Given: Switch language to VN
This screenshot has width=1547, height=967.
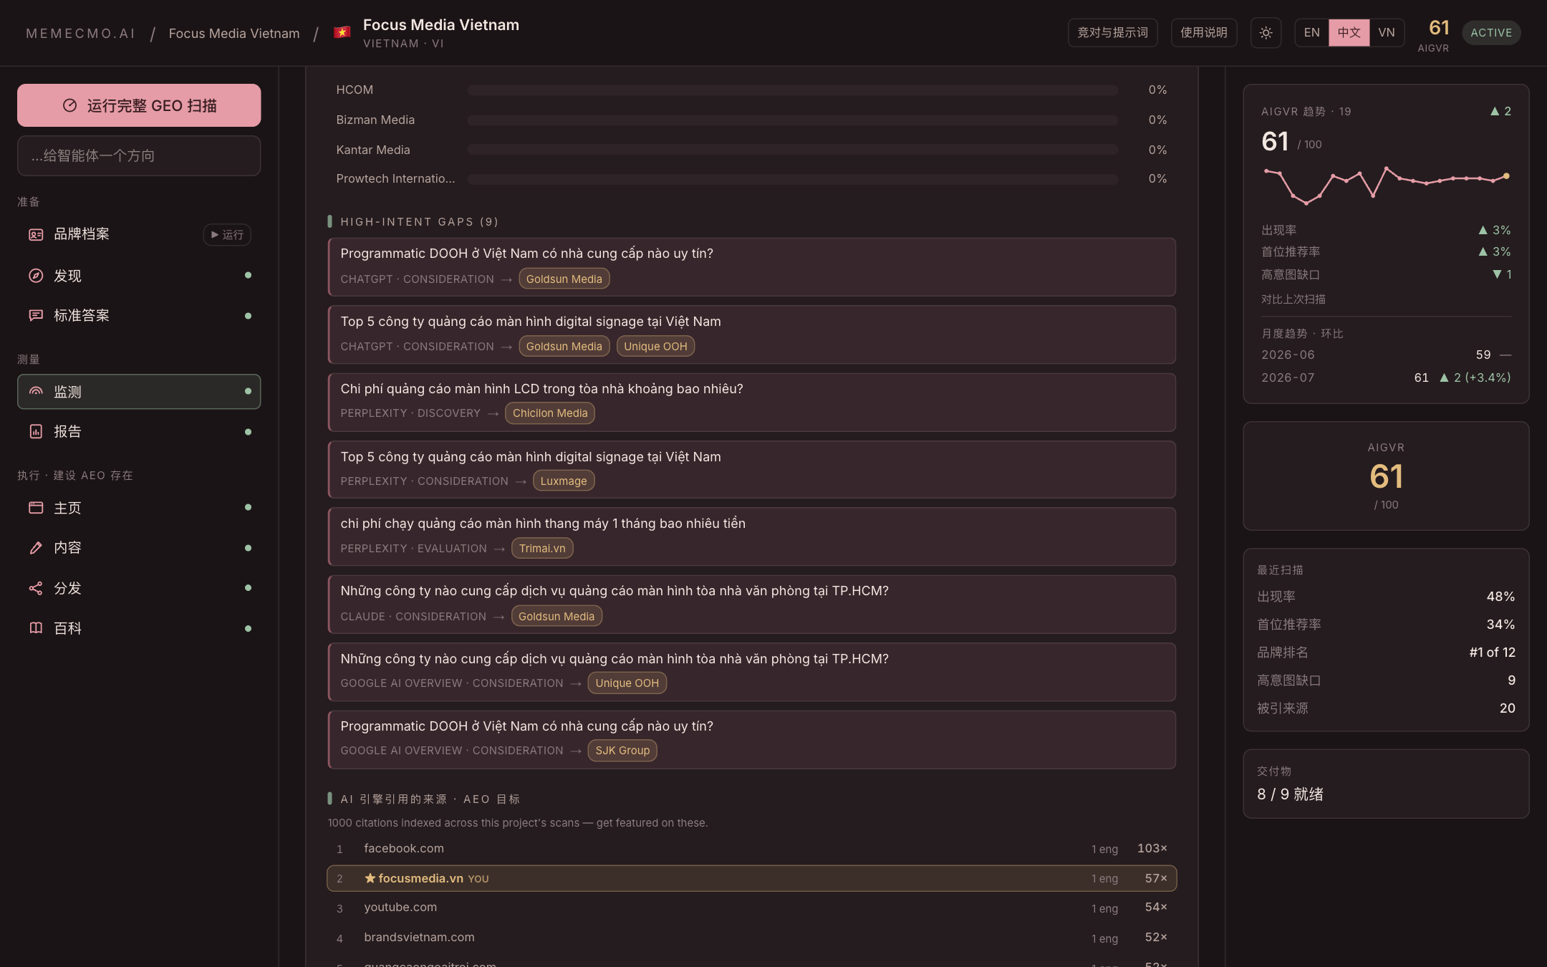Looking at the screenshot, I should point(1387,33).
